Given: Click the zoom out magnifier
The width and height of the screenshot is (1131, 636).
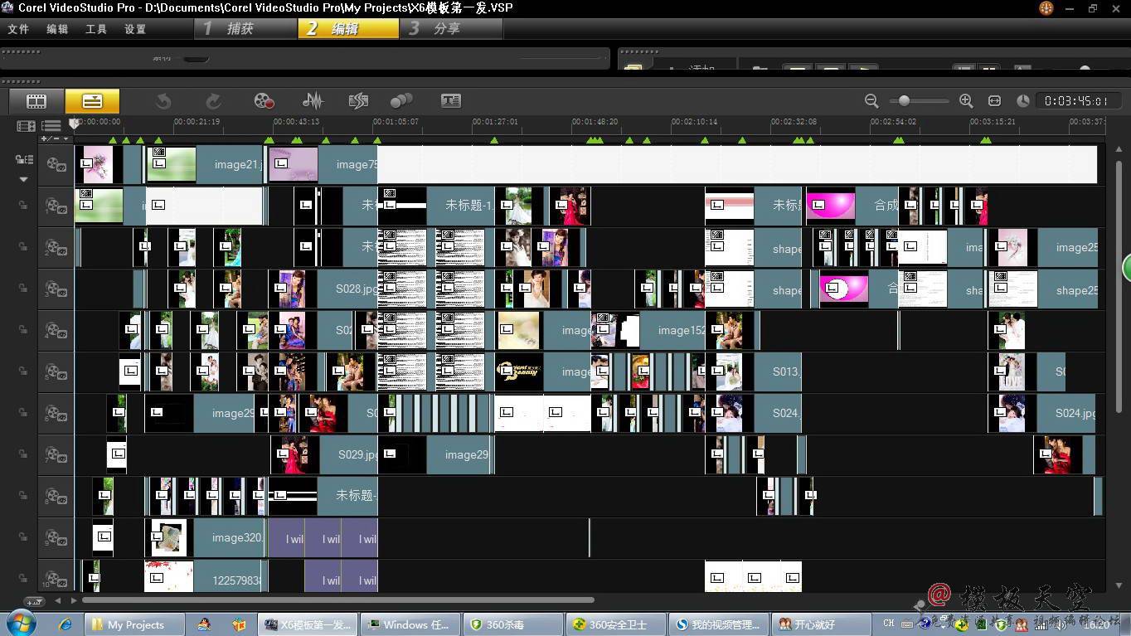Looking at the screenshot, I should pyautogui.click(x=871, y=101).
